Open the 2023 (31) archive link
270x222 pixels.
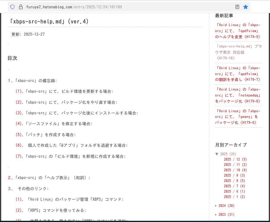point(226,215)
